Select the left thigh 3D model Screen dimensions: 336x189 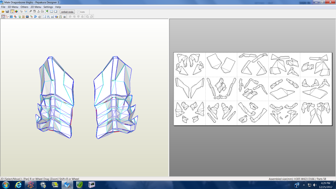click(55, 97)
